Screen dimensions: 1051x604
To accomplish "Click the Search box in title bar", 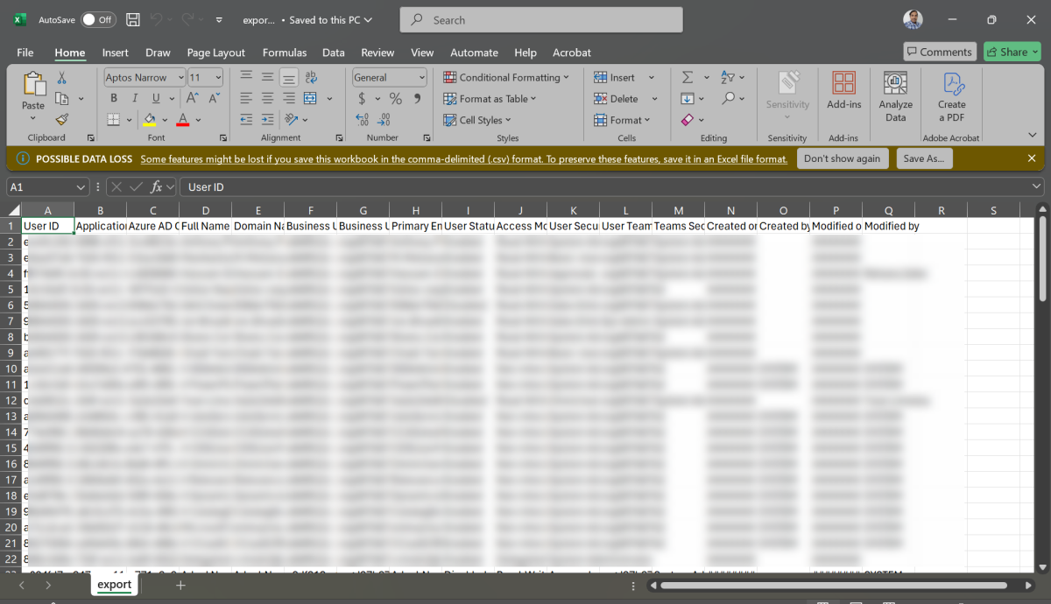I will pos(541,19).
